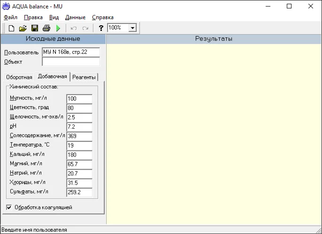This screenshot has height=234, width=322.
Task: Click the Сульфаты value field
Action: [79, 192]
